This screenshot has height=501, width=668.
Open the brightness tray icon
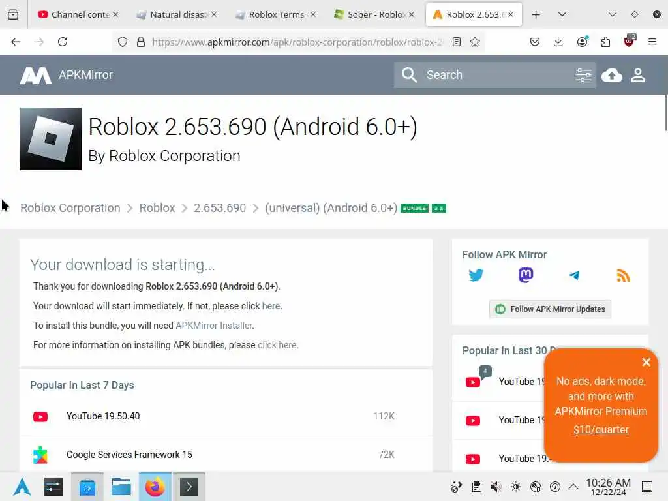pos(515,487)
